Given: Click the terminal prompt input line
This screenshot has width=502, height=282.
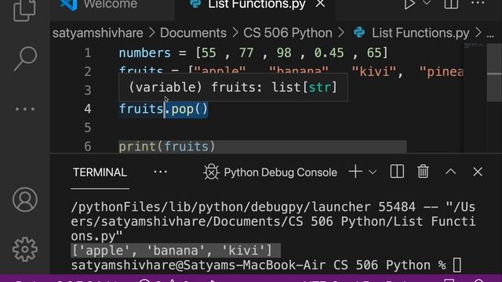Looking at the screenshot, I should pos(266,265).
